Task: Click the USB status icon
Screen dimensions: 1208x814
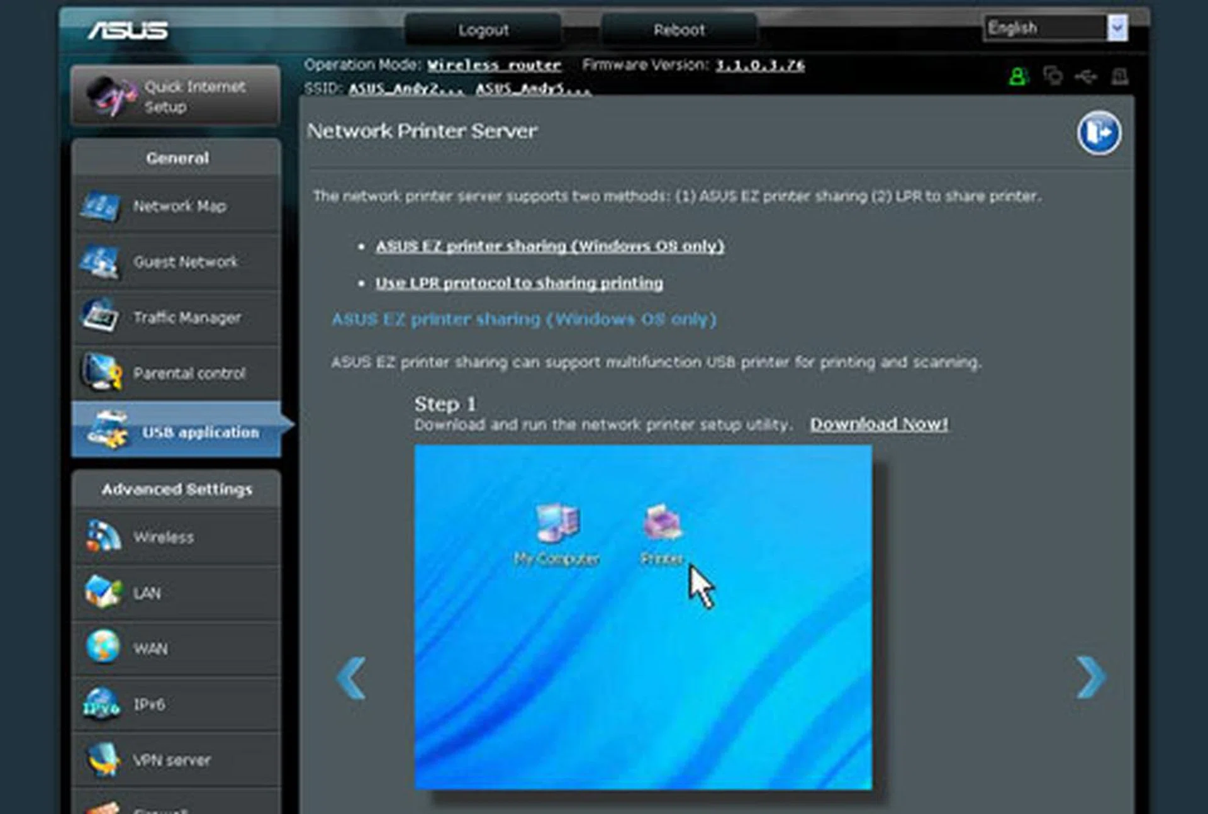Action: [x=1086, y=76]
